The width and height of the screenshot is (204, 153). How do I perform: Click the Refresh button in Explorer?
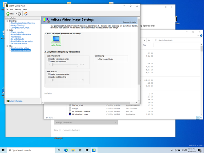[149, 40]
